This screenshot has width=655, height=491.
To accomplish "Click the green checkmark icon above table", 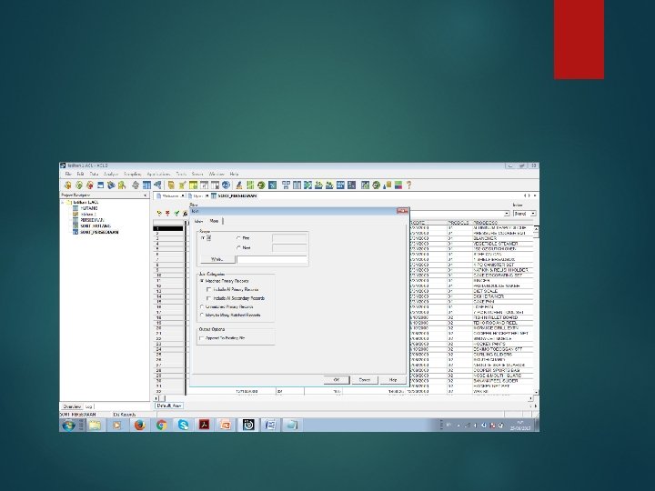I will (176, 214).
